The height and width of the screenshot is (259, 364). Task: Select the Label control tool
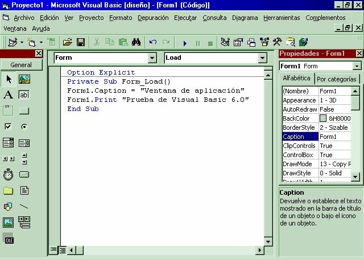[9, 94]
